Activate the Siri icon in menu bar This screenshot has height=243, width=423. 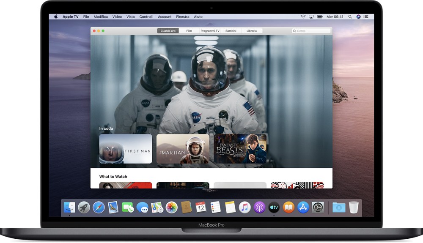[358, 17]
